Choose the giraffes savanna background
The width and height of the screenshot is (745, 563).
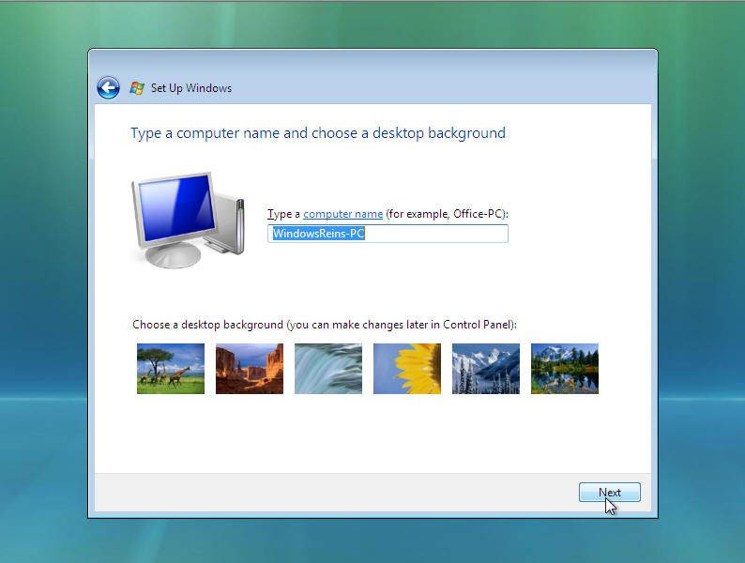(171, 369)
